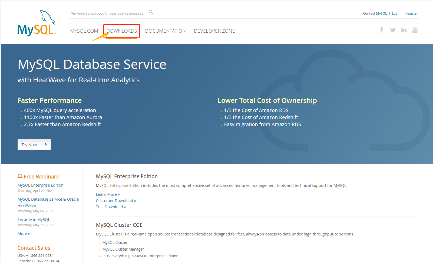Click the Contact MySQL link

(x=375, y=14)
